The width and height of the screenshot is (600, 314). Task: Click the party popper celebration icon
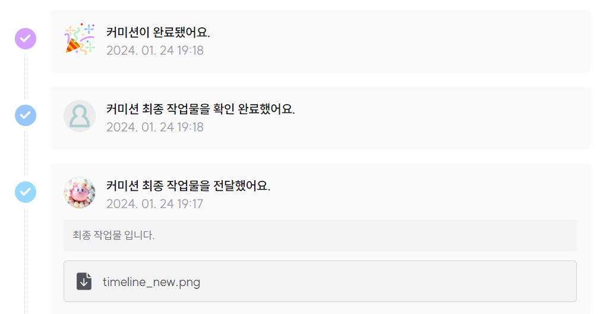click(x=79, y=39)
